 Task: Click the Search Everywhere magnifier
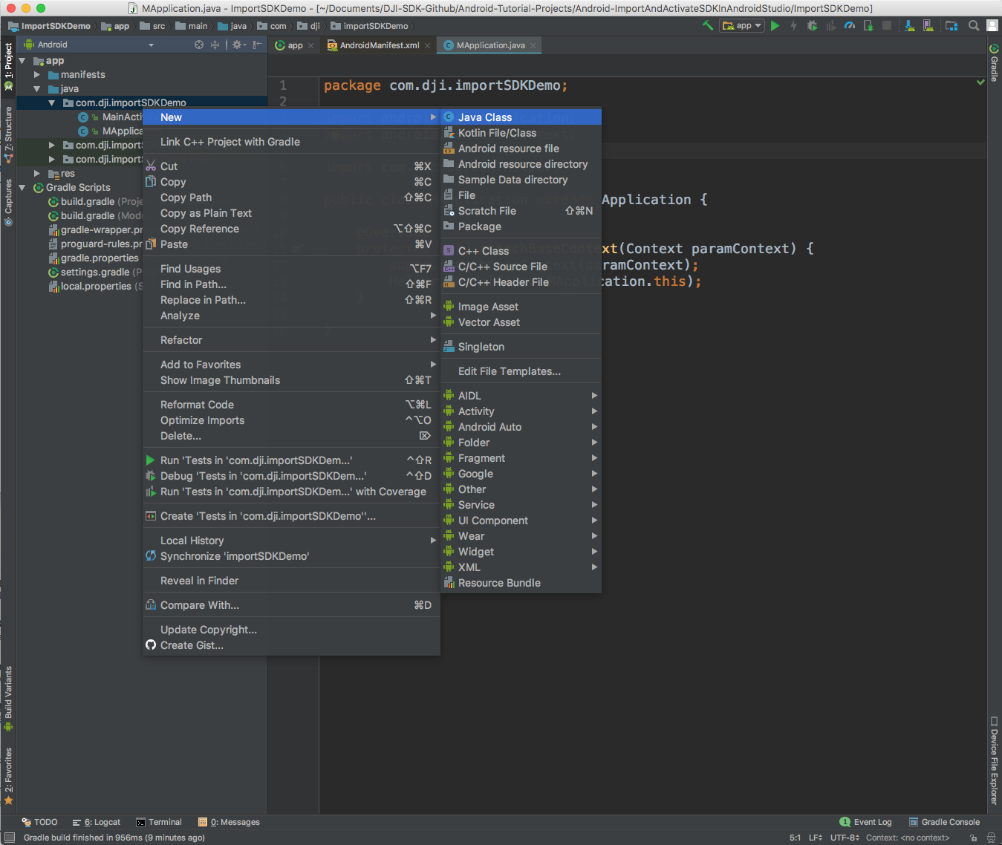pyautogui.click(x=974, y=25)
